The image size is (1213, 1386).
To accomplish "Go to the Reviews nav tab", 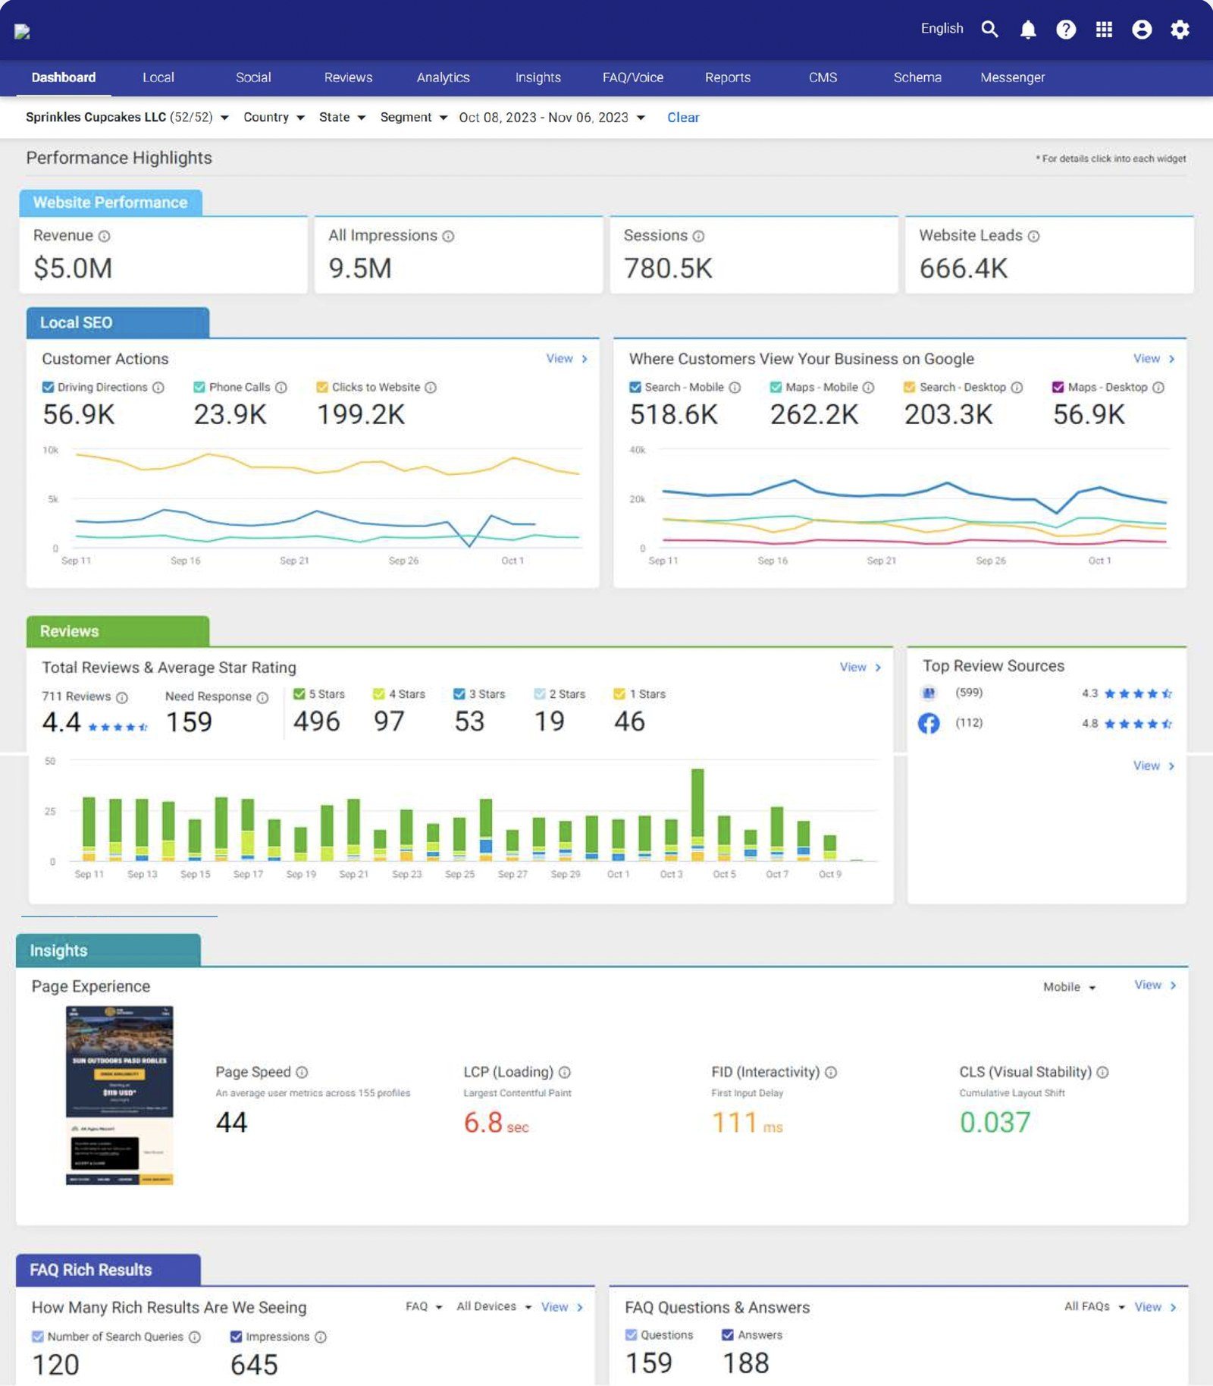I will point(348,77).
